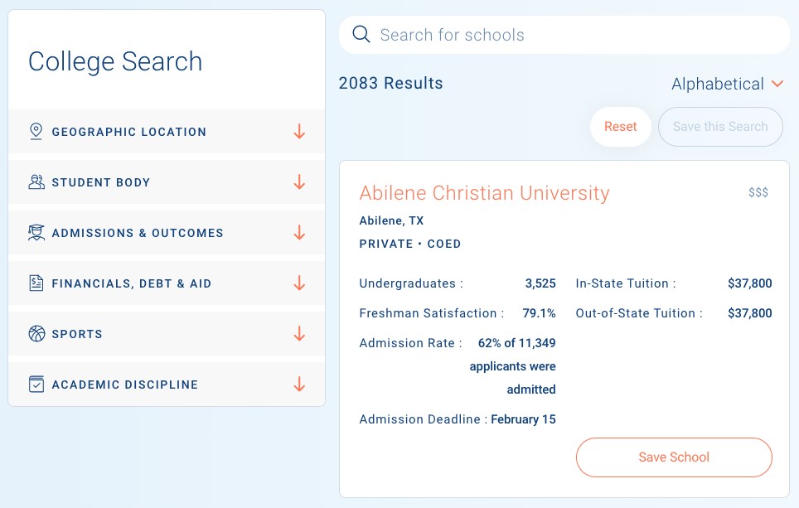Expand the Financials, Debt & Aid section
Viewport: 799px width, 508px height.
click(x=299, y=283)
